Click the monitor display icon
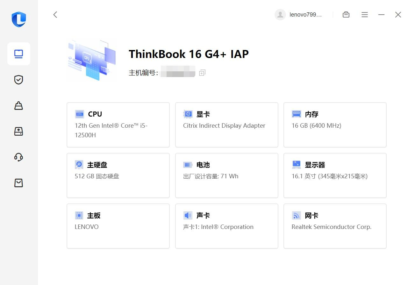This screenshot has height=285, width=415. click(297, 165)
